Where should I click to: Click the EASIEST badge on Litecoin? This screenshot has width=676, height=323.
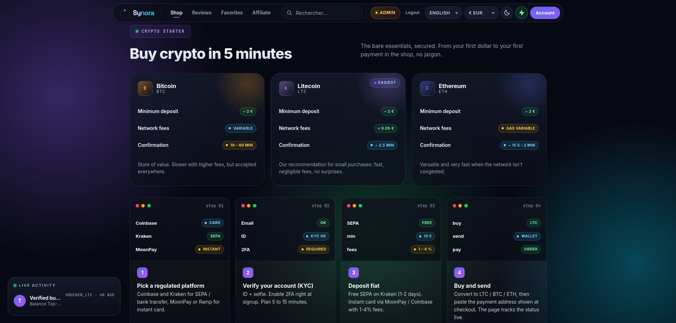(x=385, y=83)
